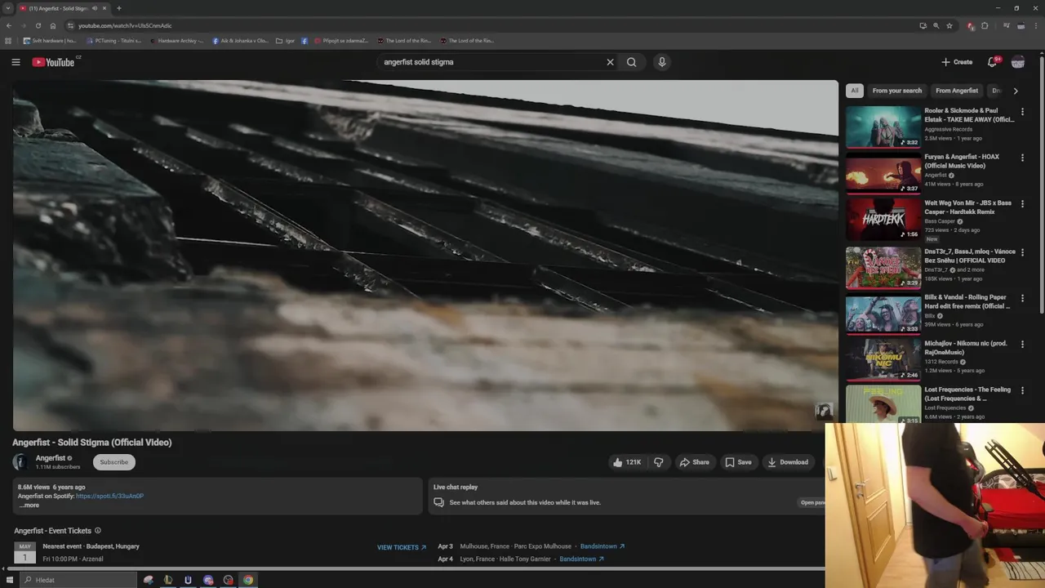Click the Download button
Viewport: 1045px width, 588px height.
788,462
